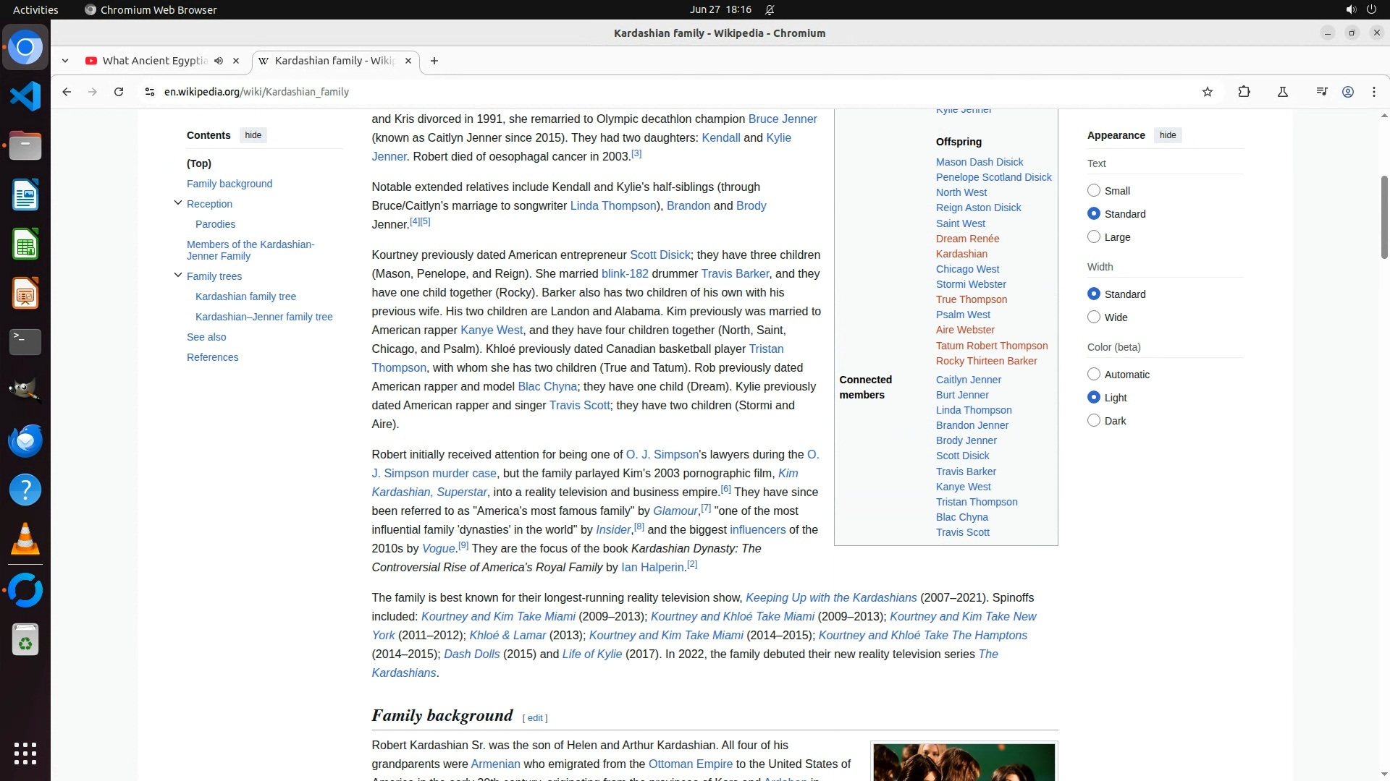Image resolution: width=1390 pixels, height=781 pixels.
Task: Select the Large text size option
Action: pyautogui.click(x=1094, y=237)
